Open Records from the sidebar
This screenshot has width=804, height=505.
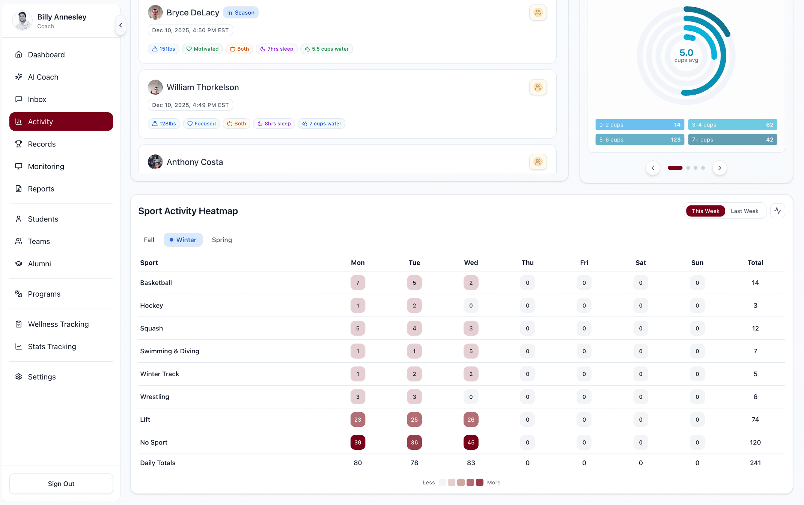[x=42, y=144]
